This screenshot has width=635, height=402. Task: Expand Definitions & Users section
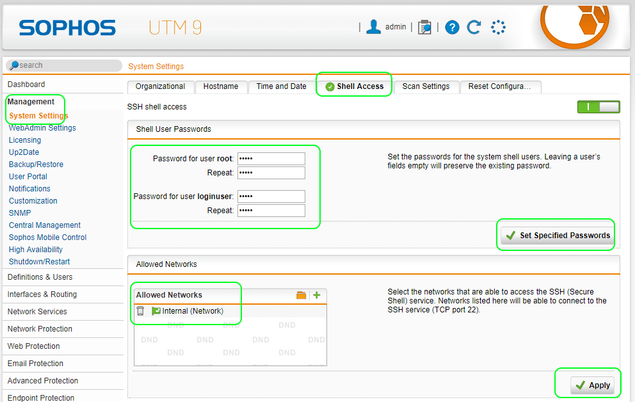(40, 277)
